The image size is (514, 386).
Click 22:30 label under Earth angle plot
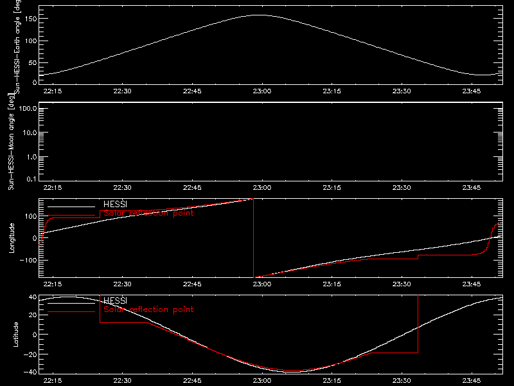[x=122, y=91]
